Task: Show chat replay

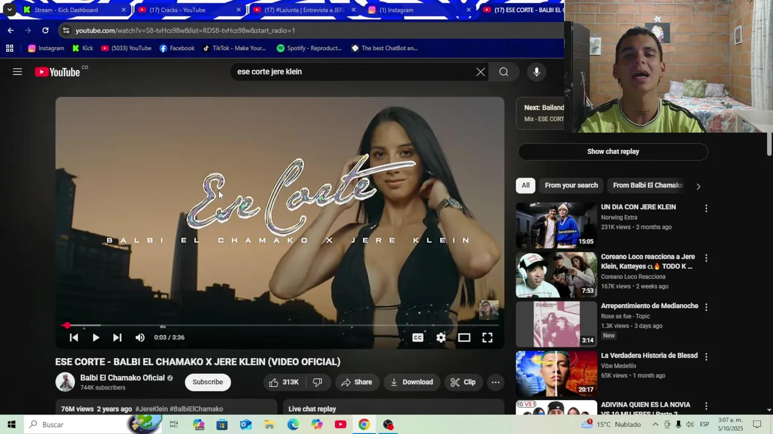Action: [x=613, y=151]
